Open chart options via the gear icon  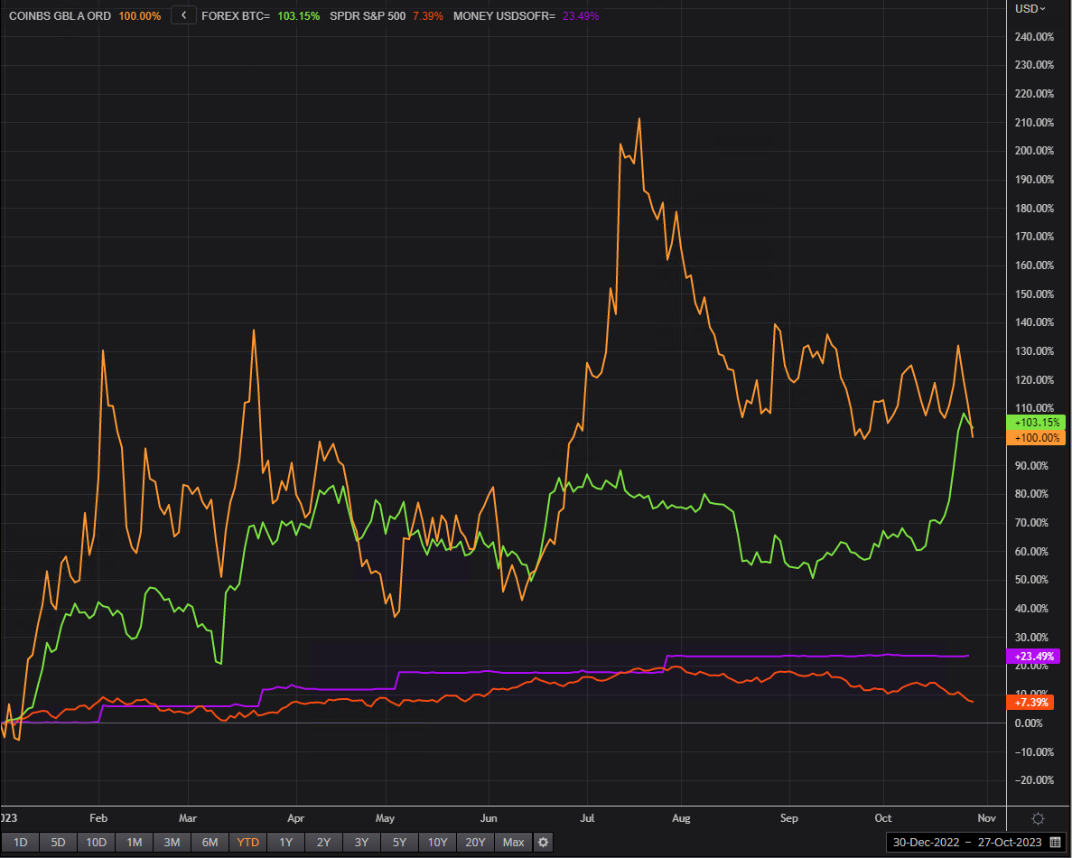coord(543,842)
